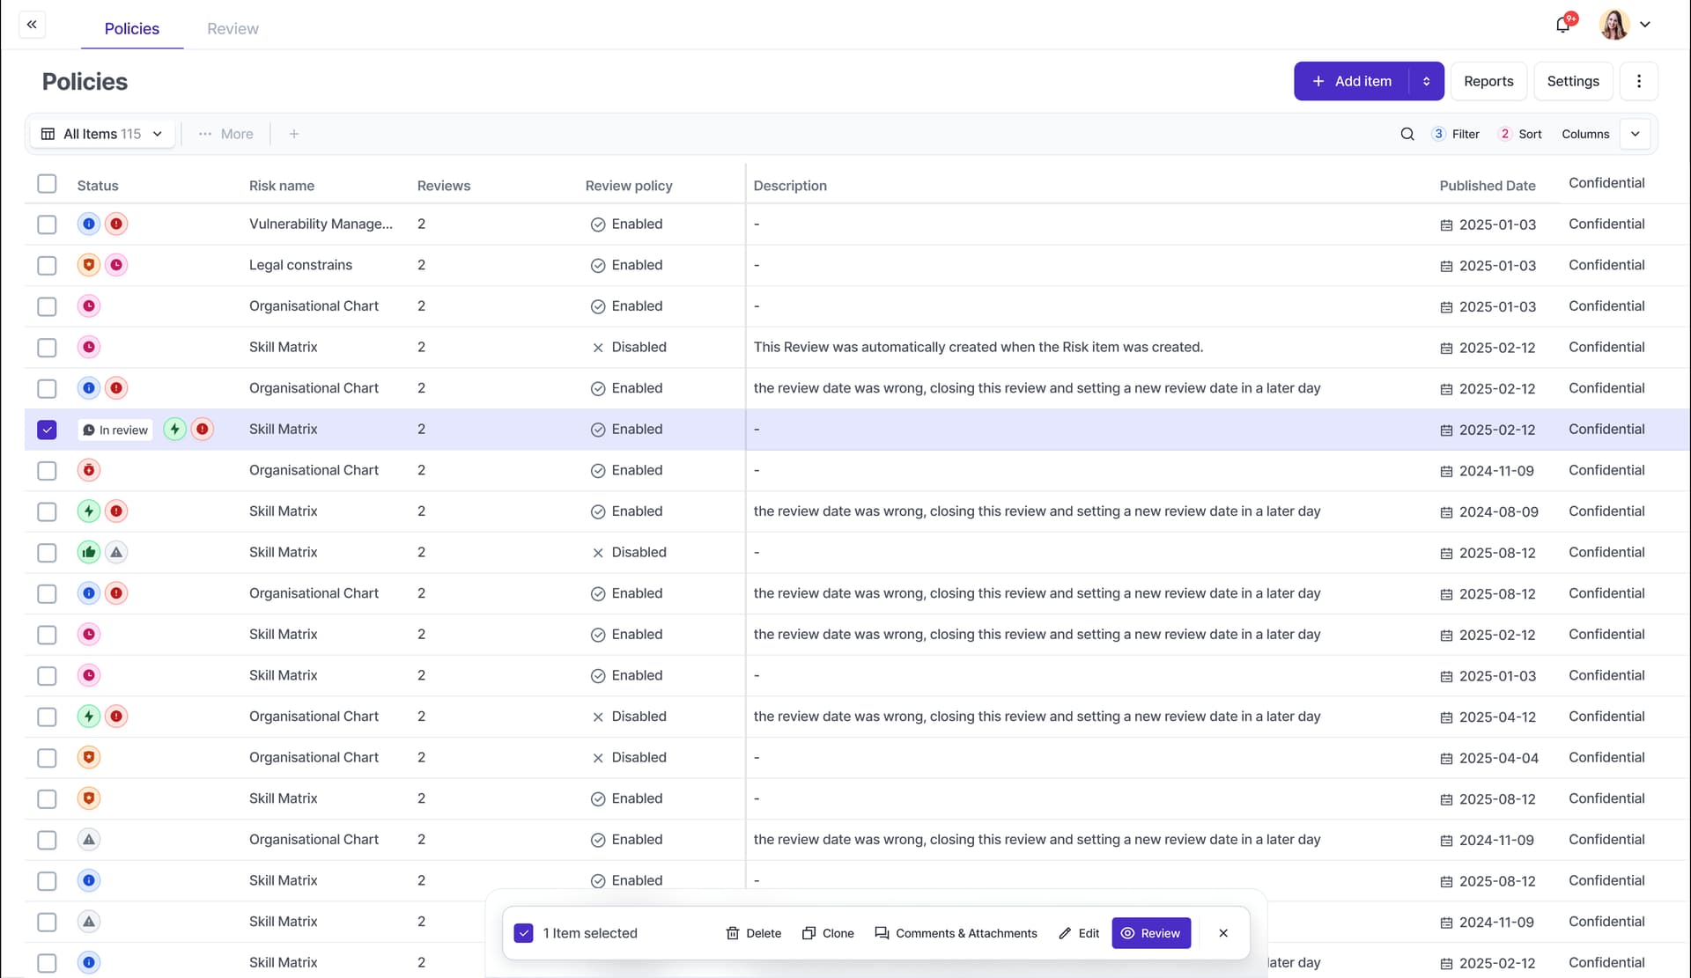Image resolution: width=1691 pixels, height=978 pixels.
Task: Switch to the Review tab
Action: (x=233, y=28)
